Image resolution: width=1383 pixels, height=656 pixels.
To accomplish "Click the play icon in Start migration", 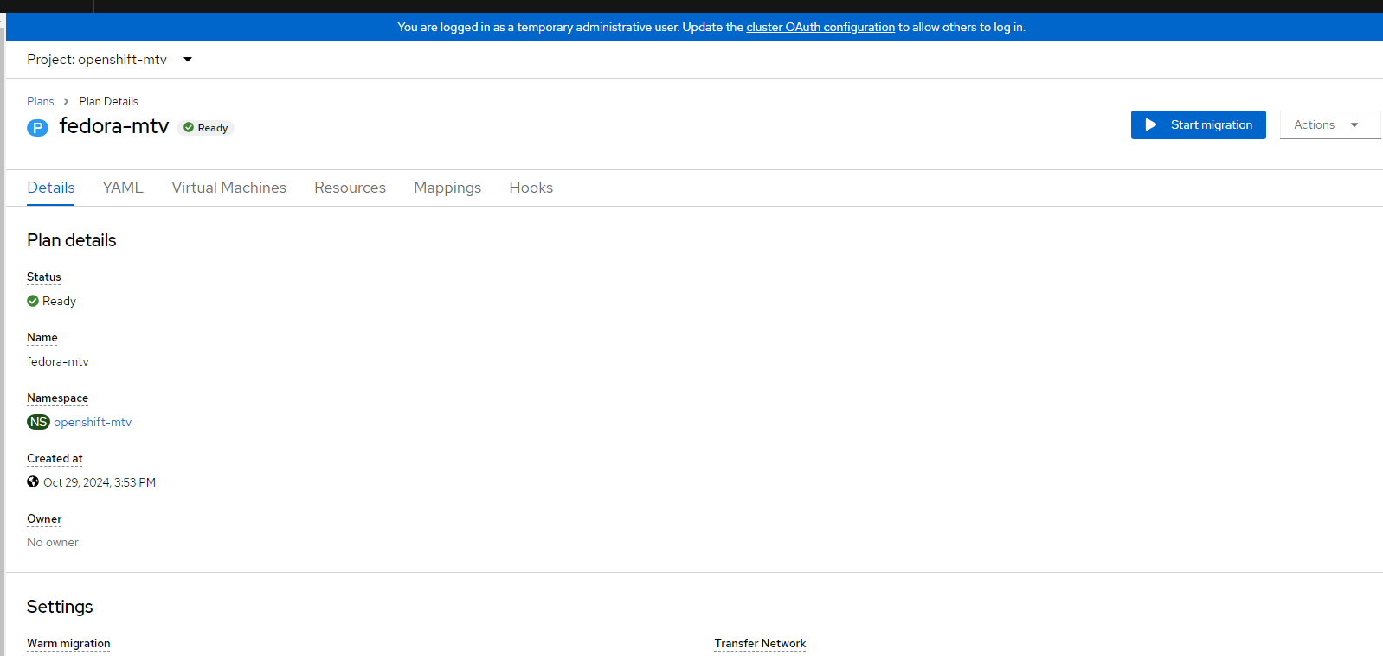I will click(x=1151, y=124).
